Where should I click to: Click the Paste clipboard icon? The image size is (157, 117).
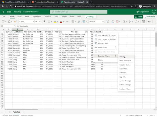pos(9,21)
